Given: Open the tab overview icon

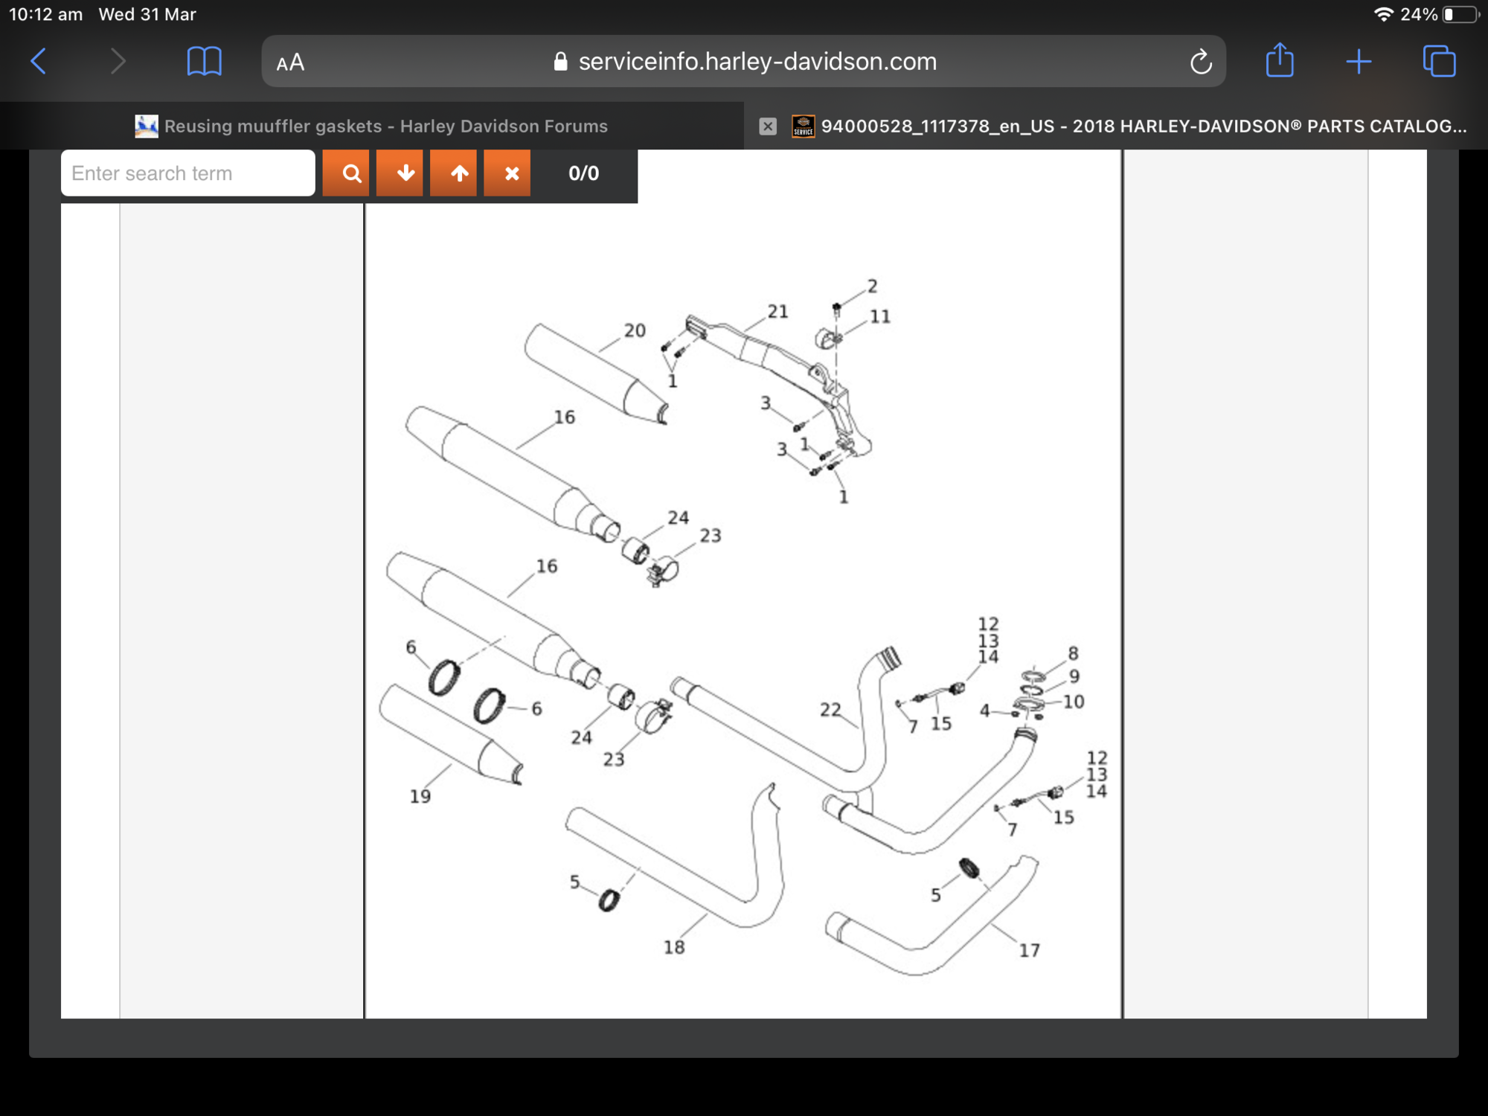Looking at the screenshot, I should tap(1439, 61).
